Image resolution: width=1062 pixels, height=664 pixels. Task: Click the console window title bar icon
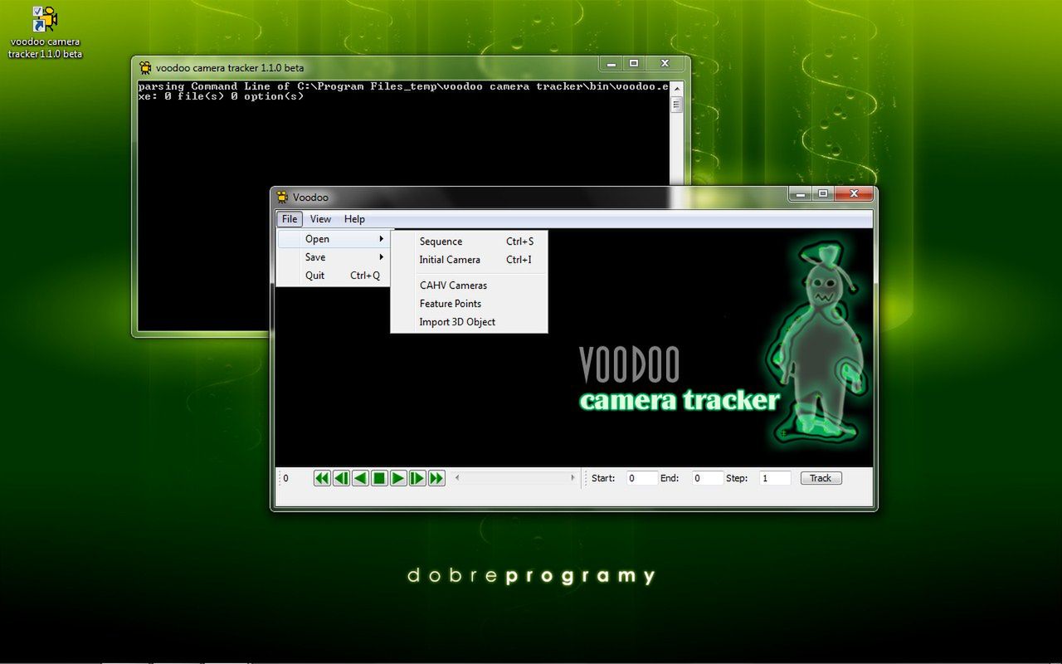tap(146, 68)
